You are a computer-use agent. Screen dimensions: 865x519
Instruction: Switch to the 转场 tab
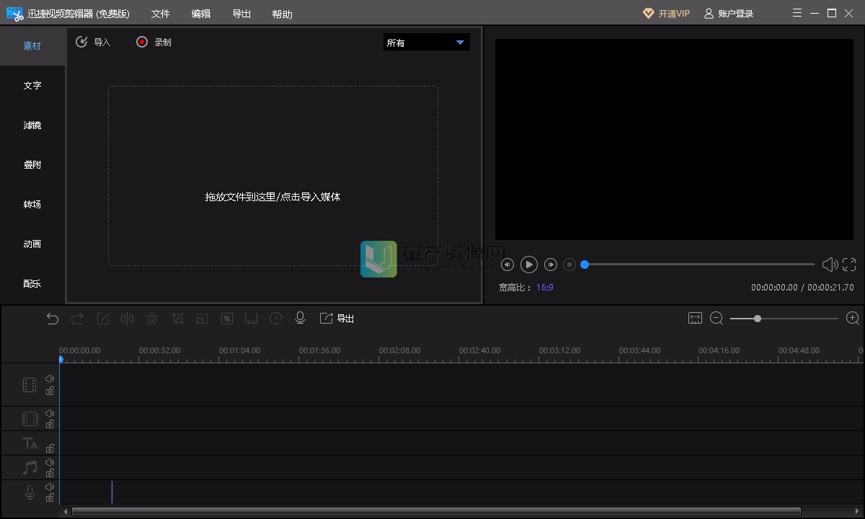(32, 205)
